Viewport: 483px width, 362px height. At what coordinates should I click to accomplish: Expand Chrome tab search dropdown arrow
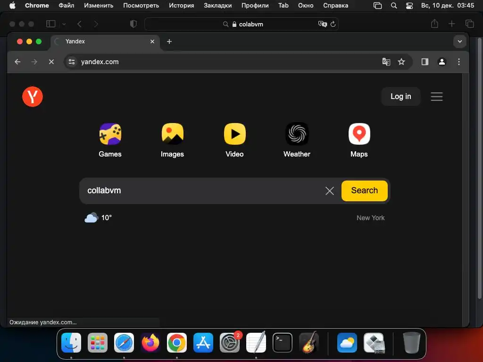click(459, 41)
